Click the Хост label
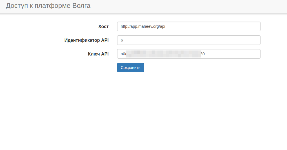287x150 pixels. 103,27
